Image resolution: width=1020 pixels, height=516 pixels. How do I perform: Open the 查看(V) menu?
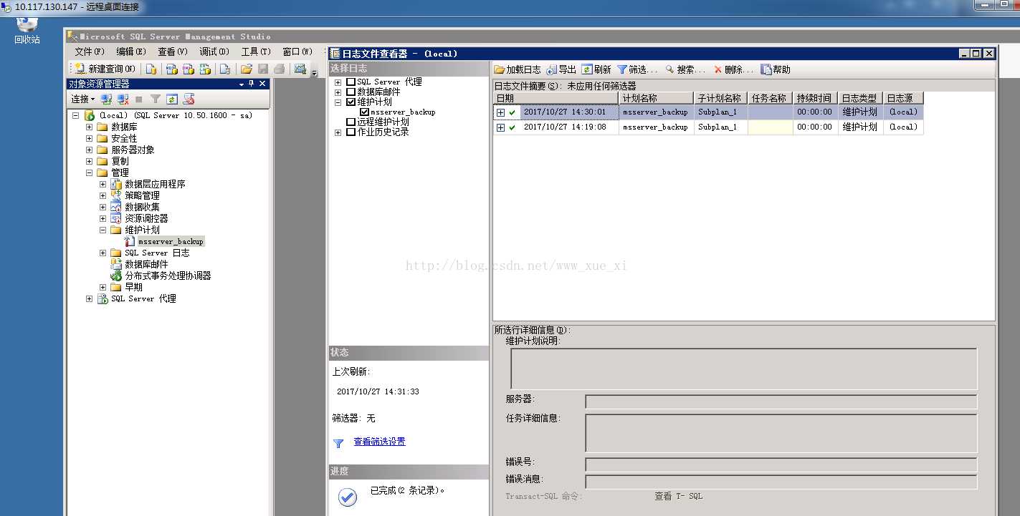coord(173,52)
